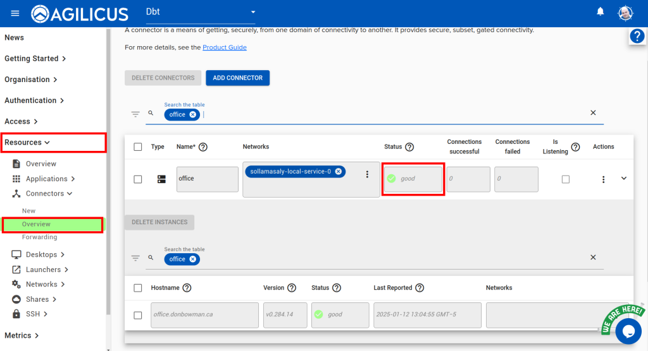
Task: Collapse the office connector row details
Action: coord(623,179)
